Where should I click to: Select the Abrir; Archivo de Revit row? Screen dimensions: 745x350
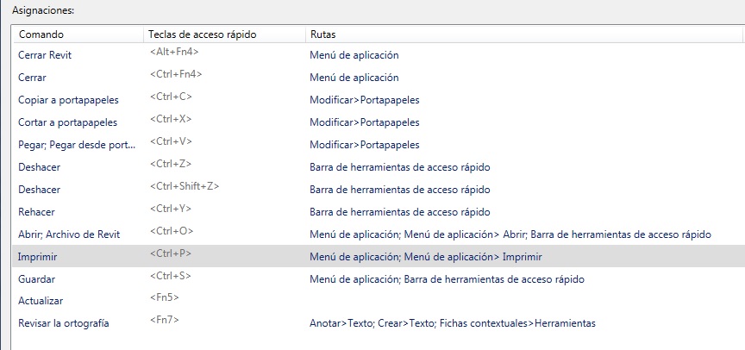[69, 234]
